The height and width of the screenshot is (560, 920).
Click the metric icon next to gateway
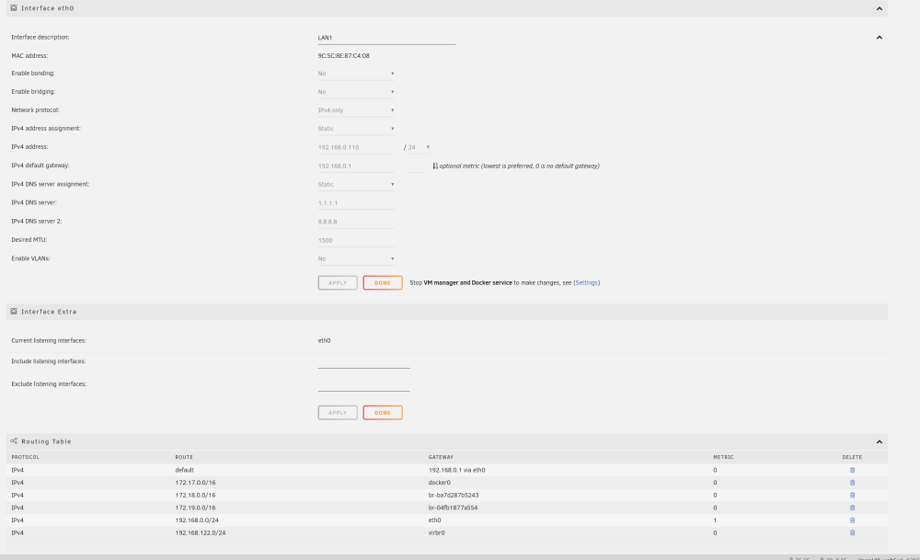pos(435,166)
